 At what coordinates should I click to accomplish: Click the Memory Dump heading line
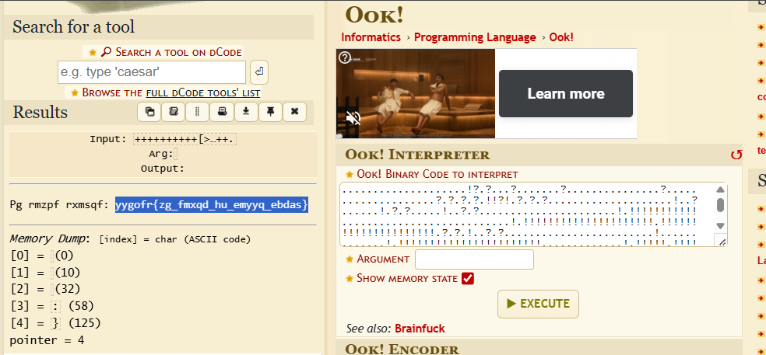130,239
